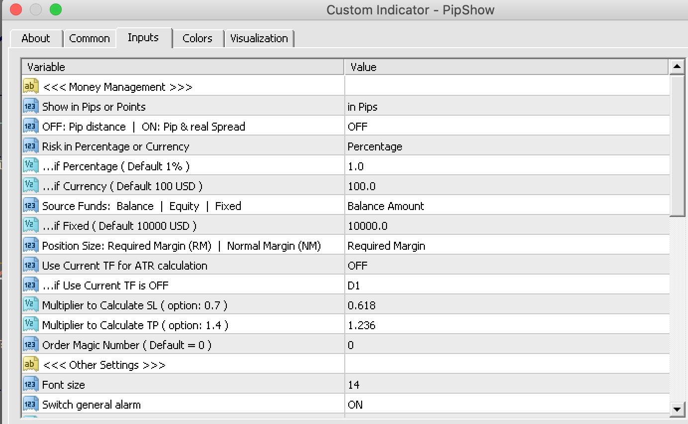Open the 'Required Margin' position size dropdown
688x424 pixels.
387,246
